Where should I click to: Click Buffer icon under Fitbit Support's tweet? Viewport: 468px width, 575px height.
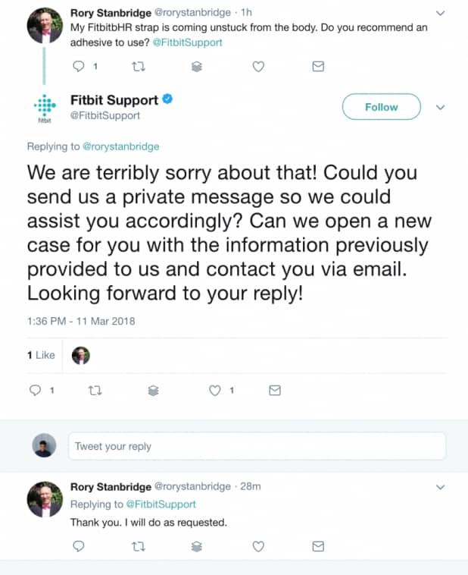pyautogui.click(x=153, y=391)
